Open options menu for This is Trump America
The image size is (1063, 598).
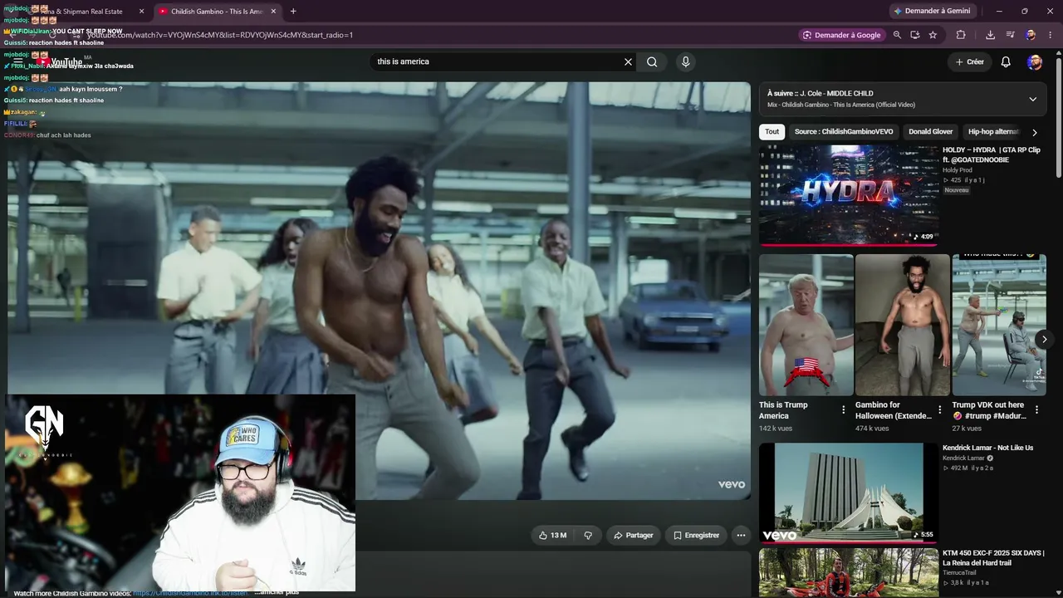click(844, 410)
